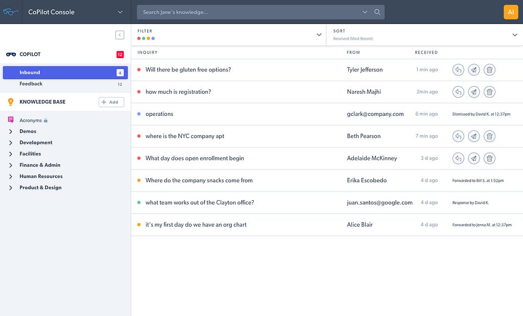Click the Add knowledge button
Screen dimensions: 523x316
pos(111,102)
